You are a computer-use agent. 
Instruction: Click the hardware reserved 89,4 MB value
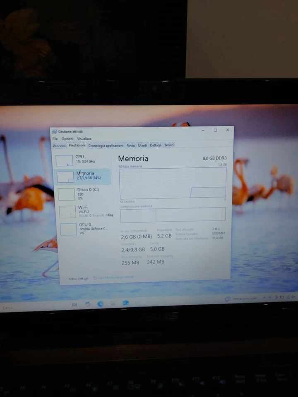click(x=217, y=238)
